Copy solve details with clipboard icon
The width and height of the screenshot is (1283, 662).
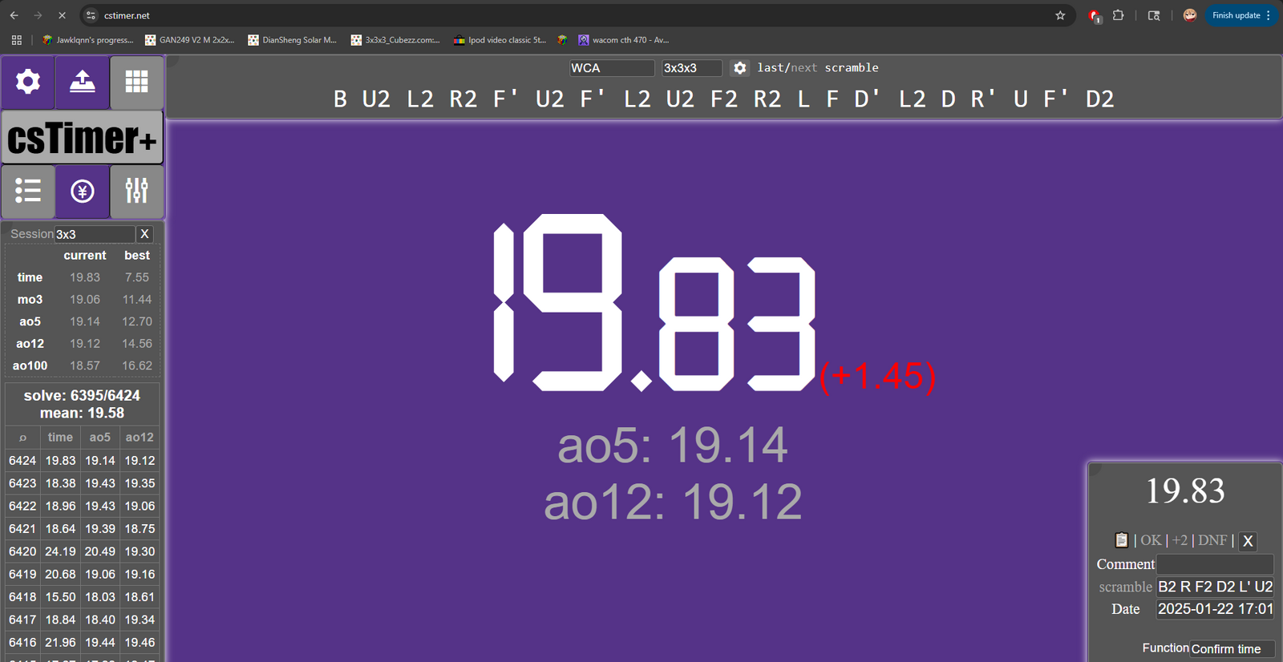point(1122,540)
